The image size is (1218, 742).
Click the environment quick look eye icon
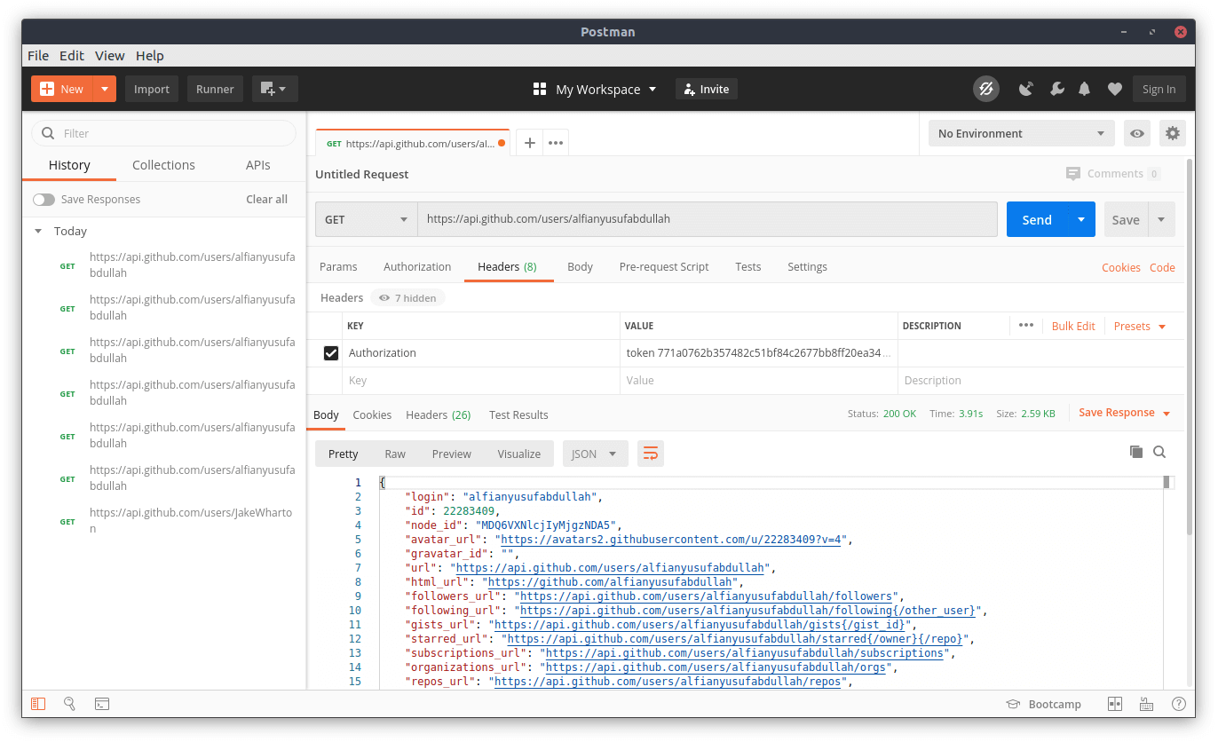[1137, 133]
